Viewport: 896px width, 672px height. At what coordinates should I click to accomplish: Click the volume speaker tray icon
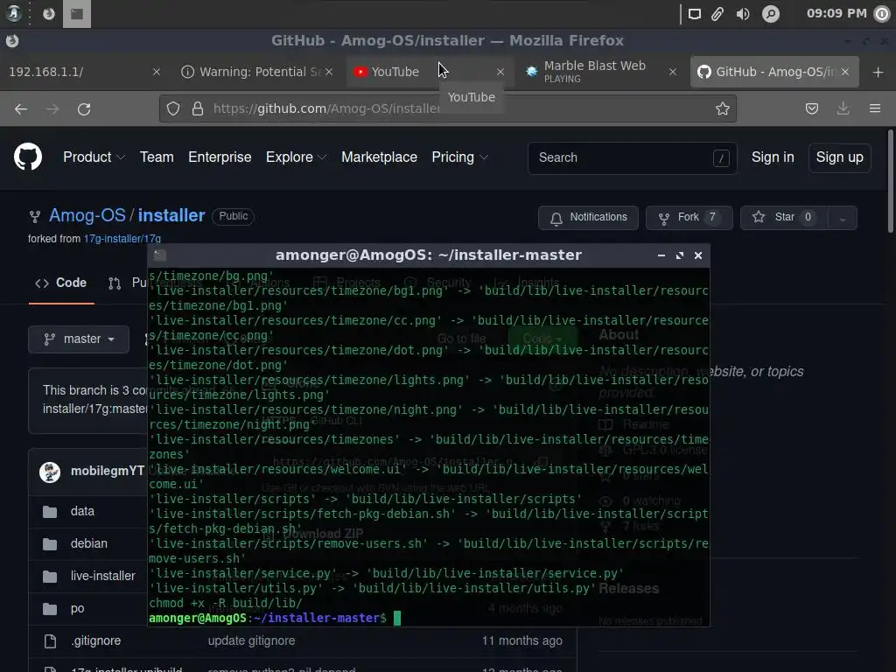[742, 14]
